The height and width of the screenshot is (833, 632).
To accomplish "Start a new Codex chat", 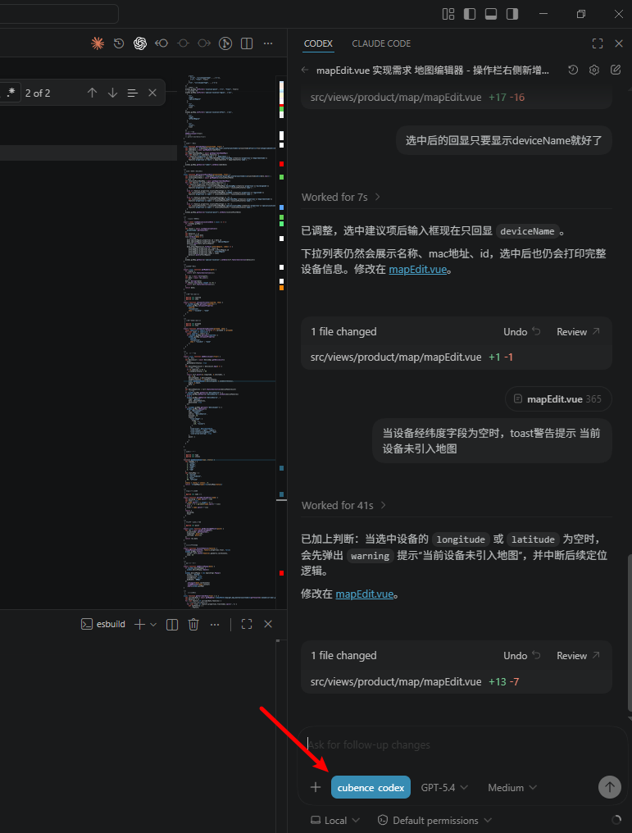I will pos(616,71).
